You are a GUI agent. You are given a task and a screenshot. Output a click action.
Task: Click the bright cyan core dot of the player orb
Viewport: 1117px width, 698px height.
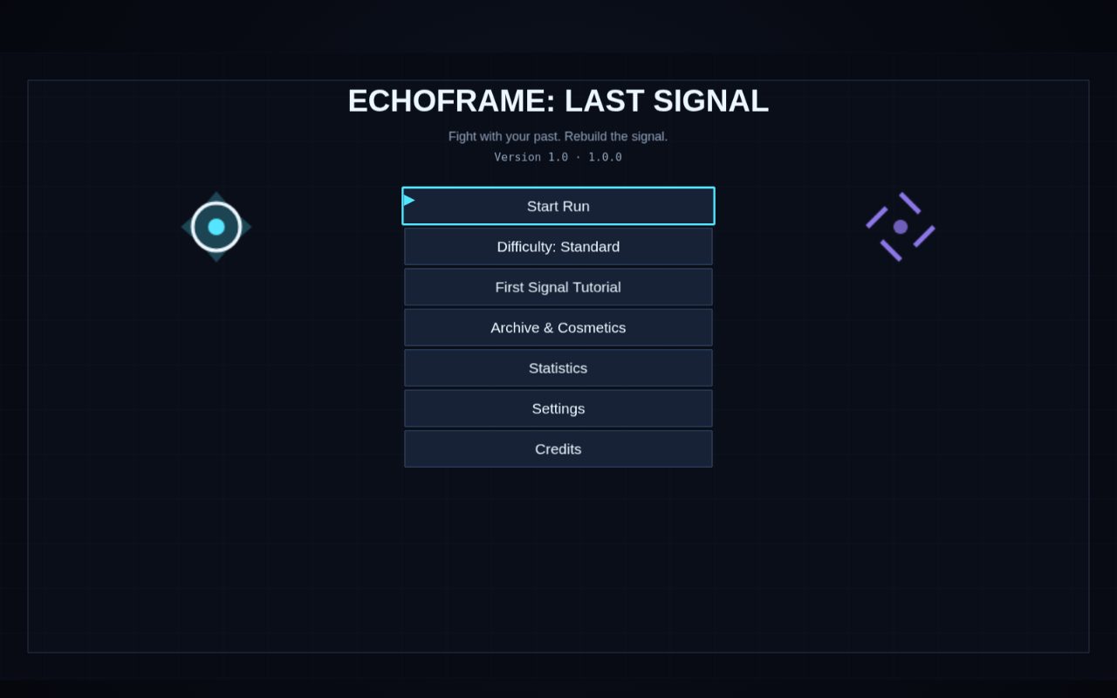click(216, 227)
